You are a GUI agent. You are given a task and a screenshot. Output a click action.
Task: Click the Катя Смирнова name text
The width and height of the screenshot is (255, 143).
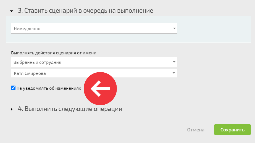(30, 73)
